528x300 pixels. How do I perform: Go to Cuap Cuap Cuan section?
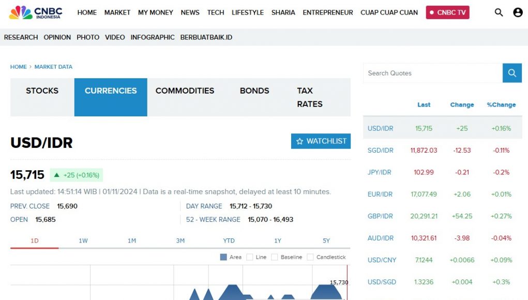[x=389, y=12]
